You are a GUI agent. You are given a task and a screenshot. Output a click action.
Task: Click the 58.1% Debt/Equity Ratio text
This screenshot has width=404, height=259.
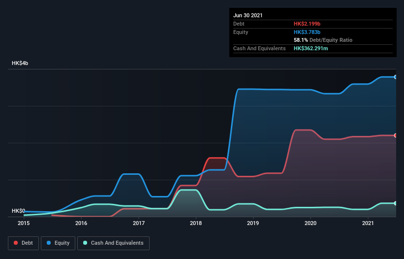[x=323, y=40]
